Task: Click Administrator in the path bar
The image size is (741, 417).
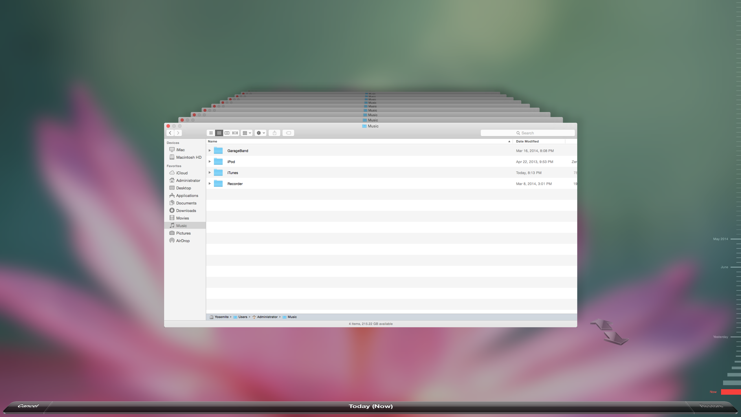Action: tap(267, 317)
